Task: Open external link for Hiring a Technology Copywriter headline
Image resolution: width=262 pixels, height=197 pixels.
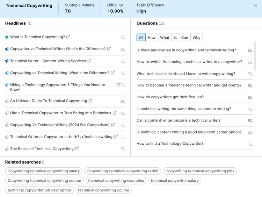Action: pyautogui.click(x=118, y=85)
